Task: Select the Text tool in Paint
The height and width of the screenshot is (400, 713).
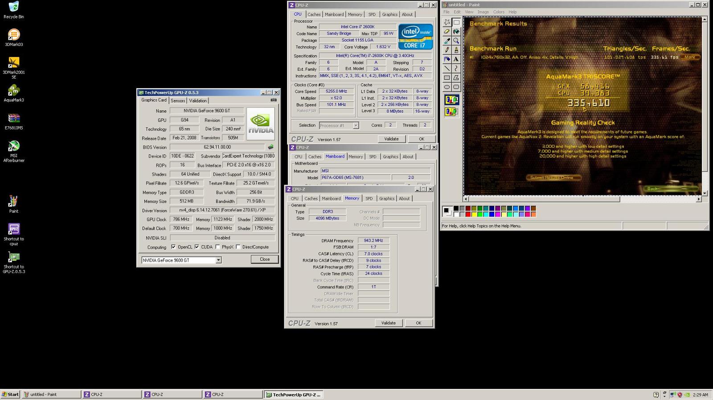Action: click(456, 59)
